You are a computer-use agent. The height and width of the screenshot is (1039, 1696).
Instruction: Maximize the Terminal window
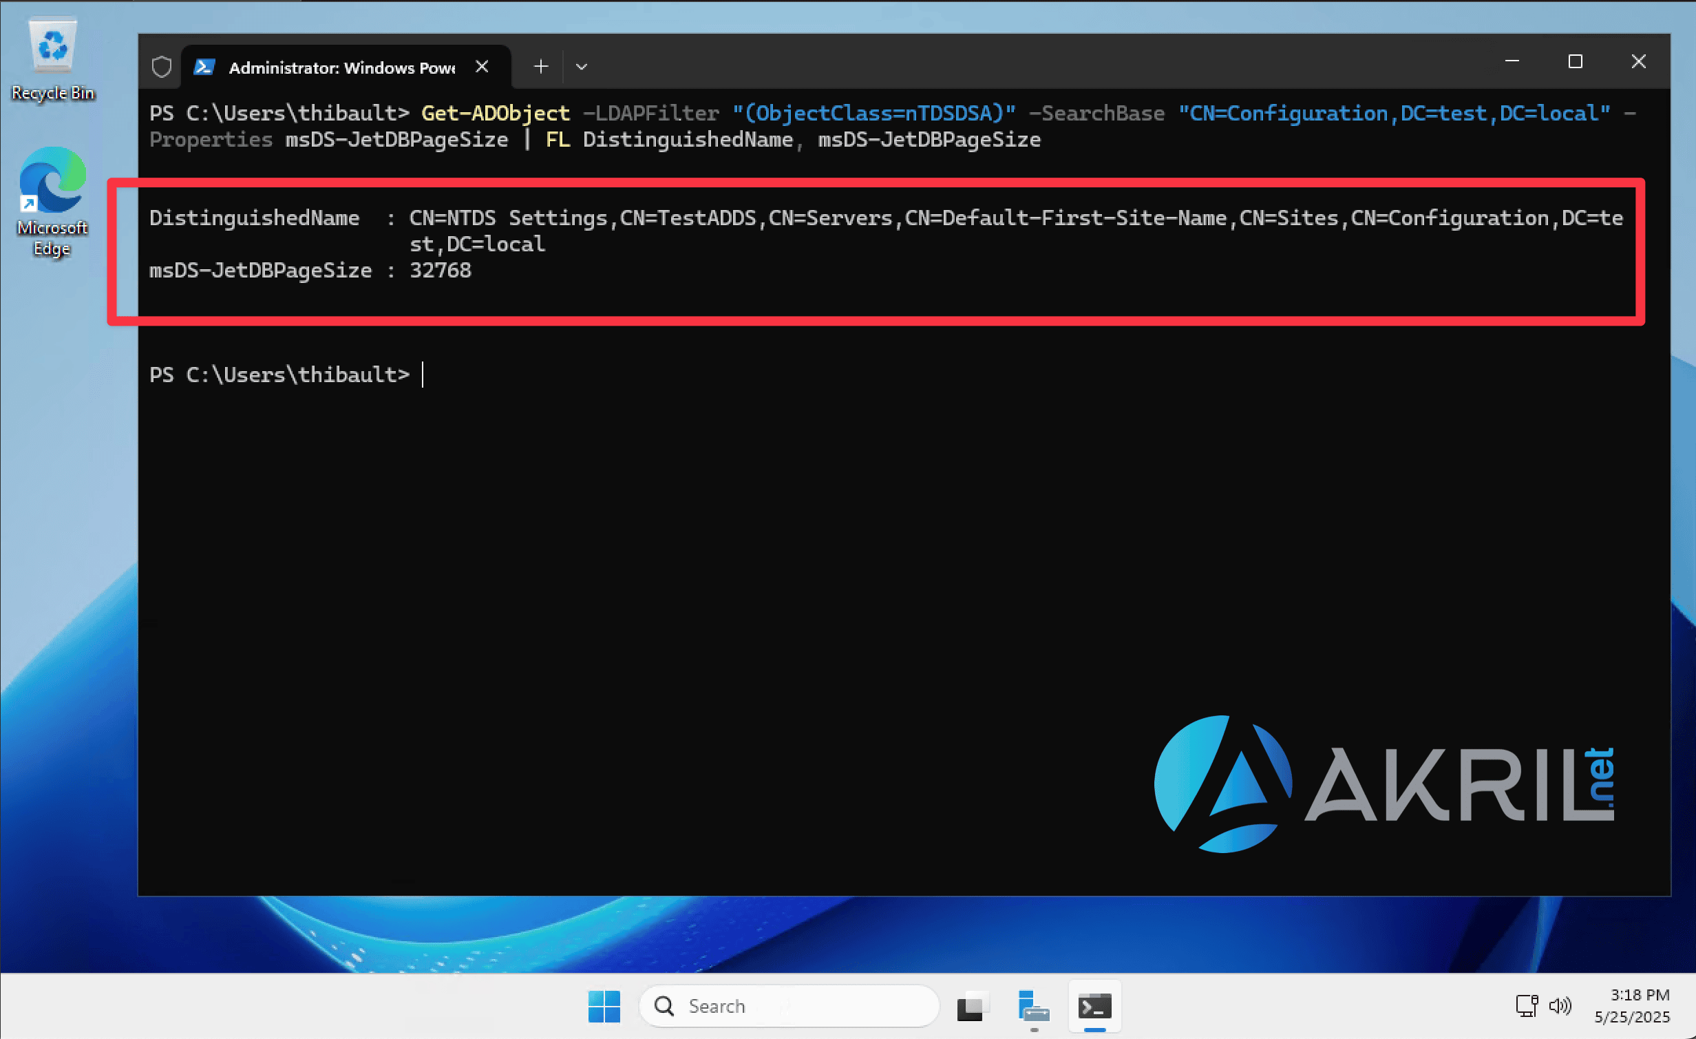coord(1575,61)
